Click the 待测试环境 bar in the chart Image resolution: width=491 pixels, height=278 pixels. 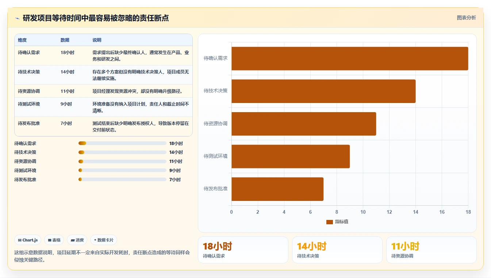click(x=291, y=156)
